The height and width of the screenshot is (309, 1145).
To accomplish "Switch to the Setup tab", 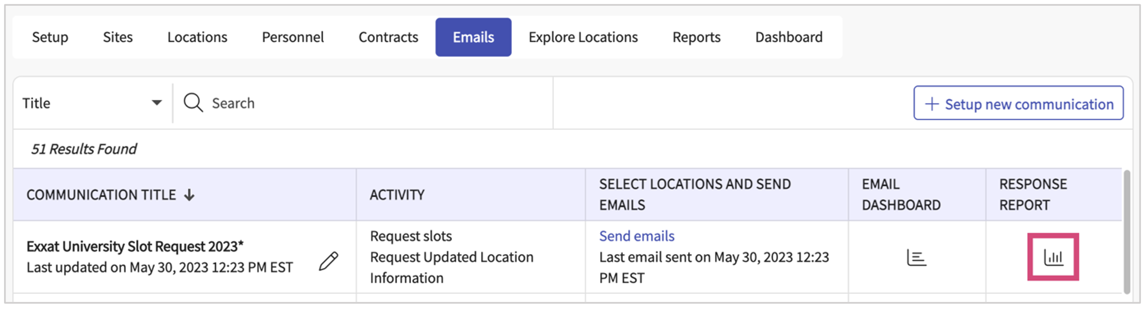I will [50, 37].
